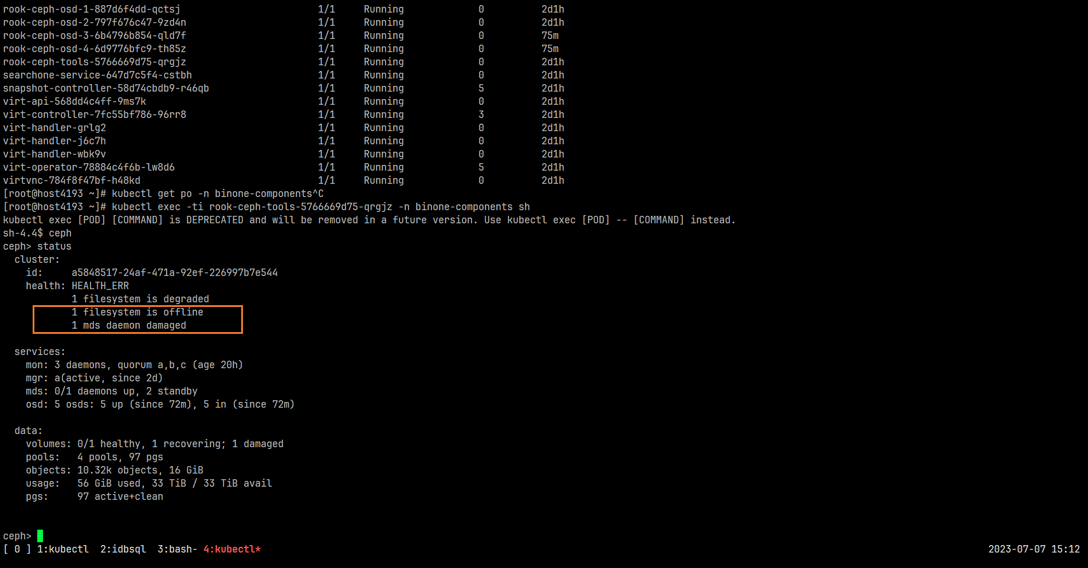
Task: Click mds line 0/1 daemons up
Action: click(x=112, y=391)
